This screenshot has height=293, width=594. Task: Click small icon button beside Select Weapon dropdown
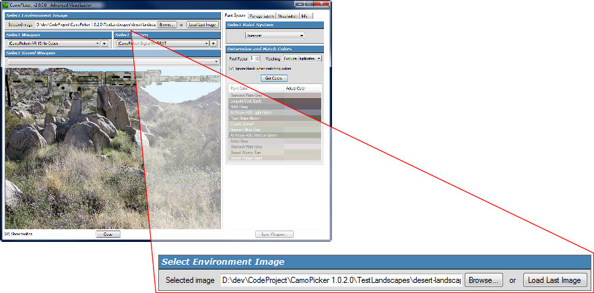pos(104,44)
